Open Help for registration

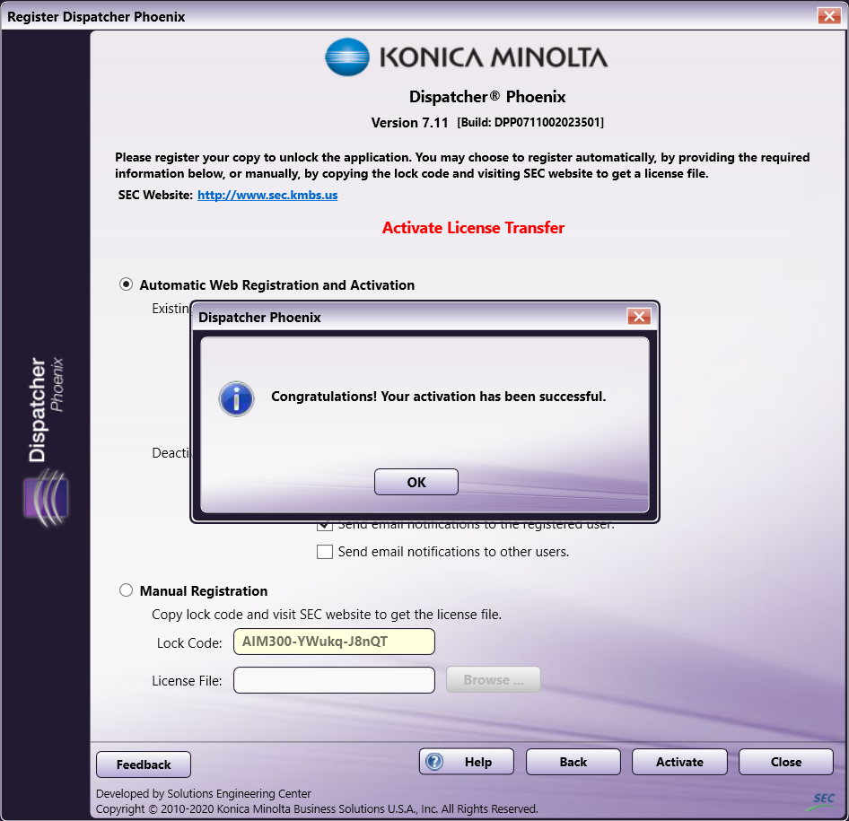tap(466, 762)
